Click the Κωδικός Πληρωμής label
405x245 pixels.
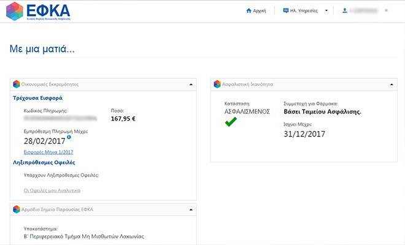pos(45,111)
